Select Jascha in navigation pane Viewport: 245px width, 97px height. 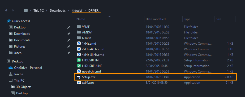[x=19, y=74]
